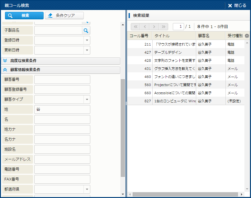Open the 顧客タイプ dropdown
Viewport: 251px width, 198px height.
pyautogui.click(x=87, y=99)
